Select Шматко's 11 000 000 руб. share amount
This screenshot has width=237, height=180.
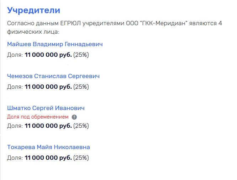click(x=48, y=126)
